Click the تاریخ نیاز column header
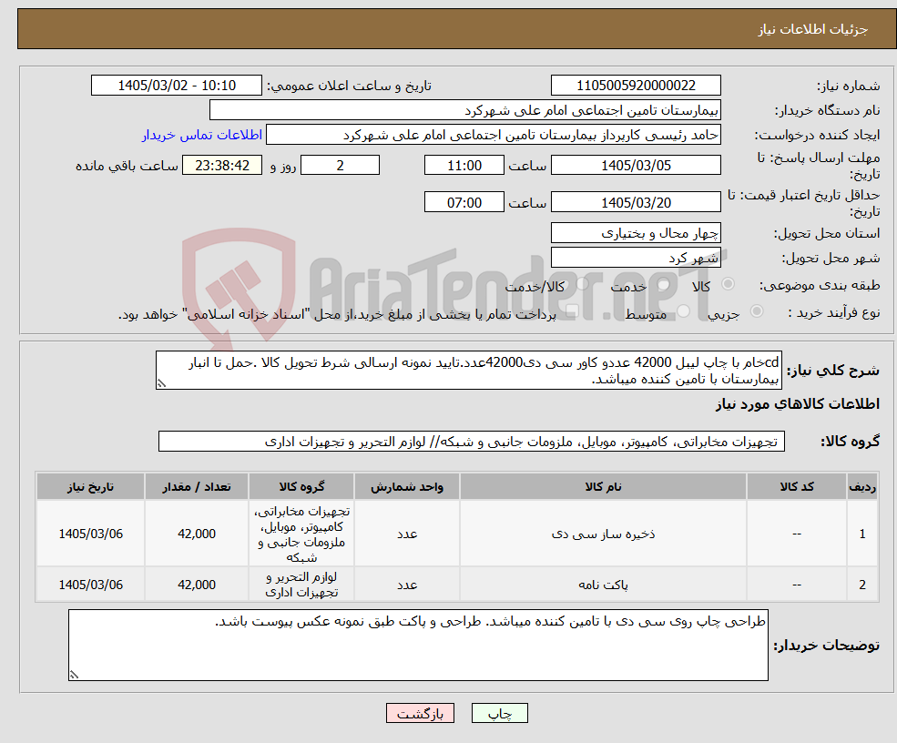 pyautogui.click(x=90, y=487)
